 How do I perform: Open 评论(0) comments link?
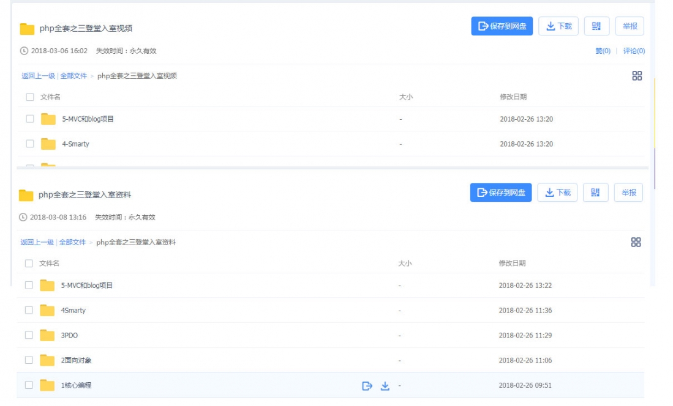634,51
